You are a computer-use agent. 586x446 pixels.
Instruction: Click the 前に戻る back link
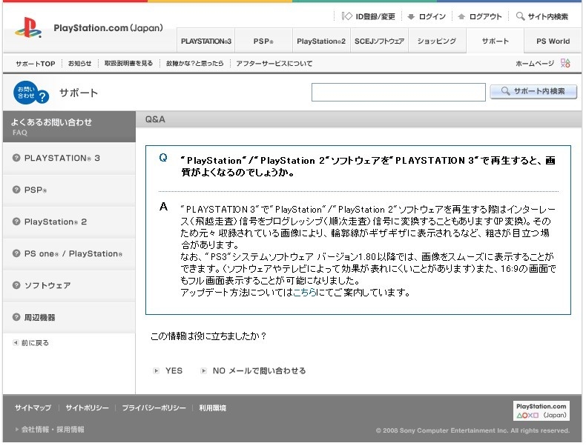(35, 342)
